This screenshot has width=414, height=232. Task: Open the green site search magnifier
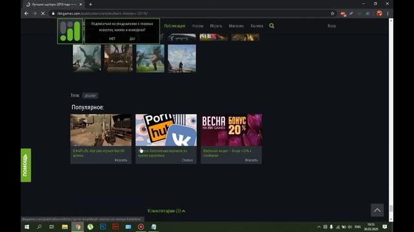click(x=272, y=26)
